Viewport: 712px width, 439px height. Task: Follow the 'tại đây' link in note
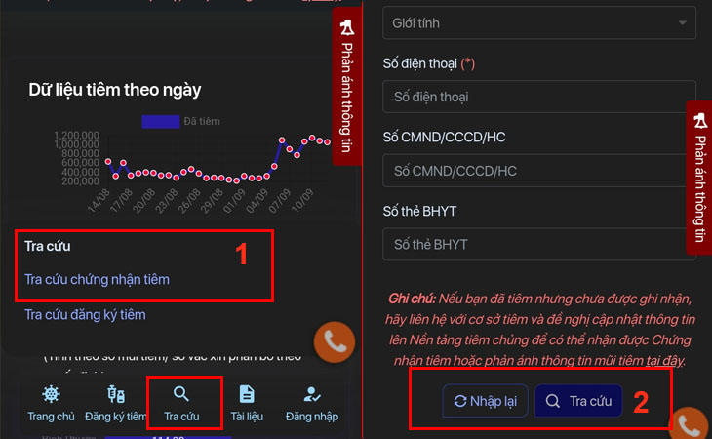click(x=665, y=360)
